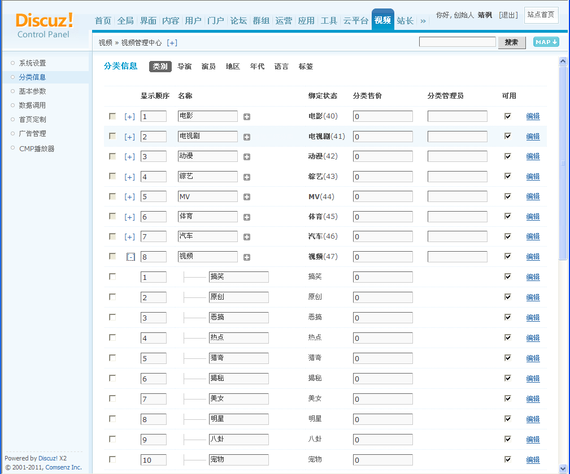Click 编辑 link for 热点 row
Viewport: 570px width, 474px height.
coord(533,338)
